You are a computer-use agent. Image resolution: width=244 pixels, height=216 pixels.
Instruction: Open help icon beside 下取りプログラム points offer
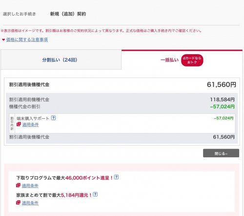tap(116, 177)
